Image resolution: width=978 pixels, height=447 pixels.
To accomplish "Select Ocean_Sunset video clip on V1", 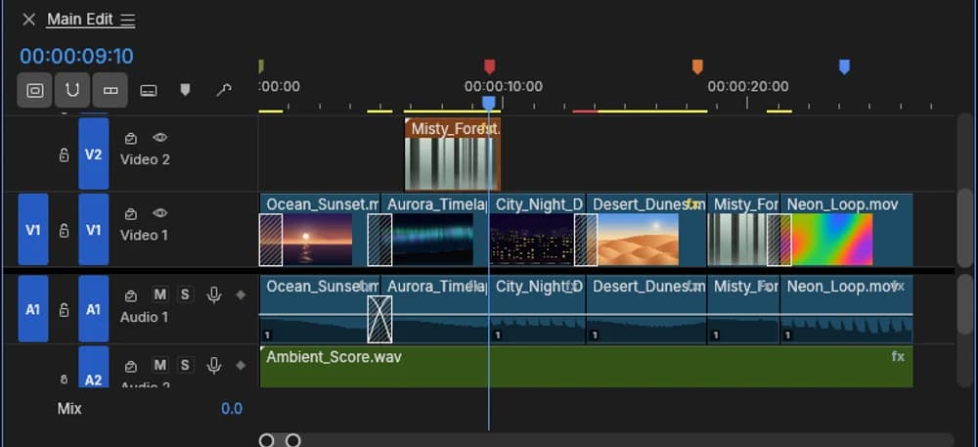I will pyautogui.click(x=320, y=230).
